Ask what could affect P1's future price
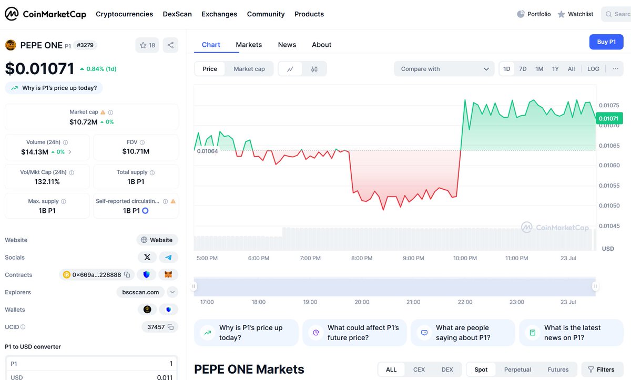631x380 pixels. coord(354,333)
